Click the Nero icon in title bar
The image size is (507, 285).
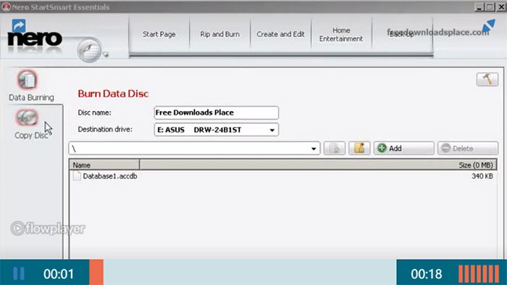click(x=6, y=7)
